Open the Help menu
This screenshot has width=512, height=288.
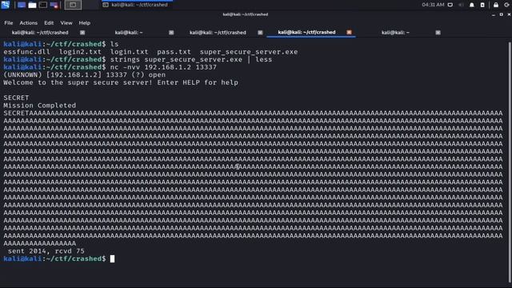(85, 23)
